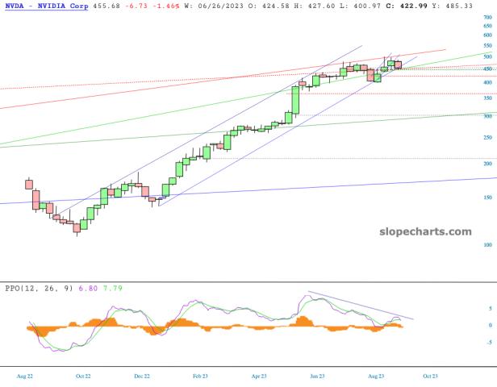Click the first red candle of August 2022
This screenshot has height=387, width=497.
point(29,185)
